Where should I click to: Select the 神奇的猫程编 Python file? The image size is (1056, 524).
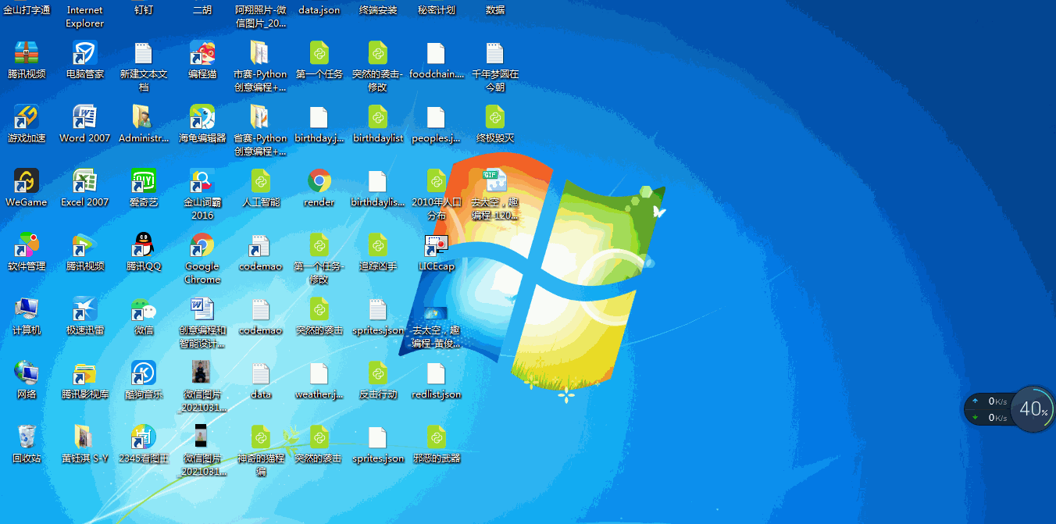click(261, 437)
